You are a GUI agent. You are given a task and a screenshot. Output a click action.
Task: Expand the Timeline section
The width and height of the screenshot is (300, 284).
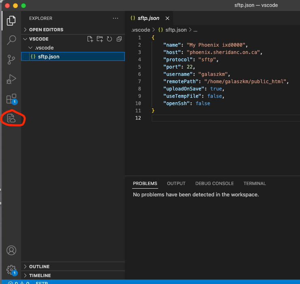click(x=40, y=275)
